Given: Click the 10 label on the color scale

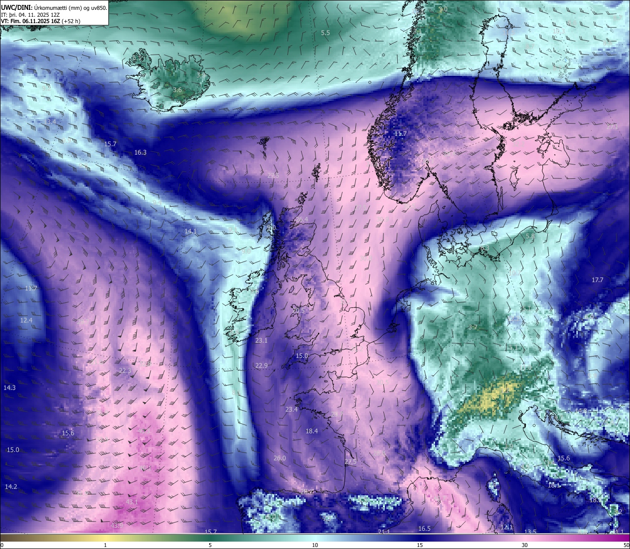Looking at the screenshot, I should pyautogui.click(x=315, y=545).
